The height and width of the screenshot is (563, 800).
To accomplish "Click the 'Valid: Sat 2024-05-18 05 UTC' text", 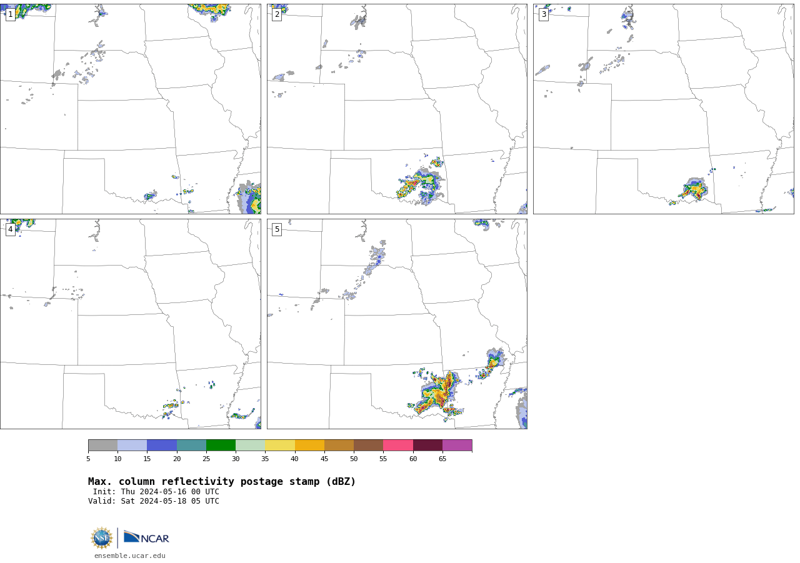I will click(x=154, y=501).
